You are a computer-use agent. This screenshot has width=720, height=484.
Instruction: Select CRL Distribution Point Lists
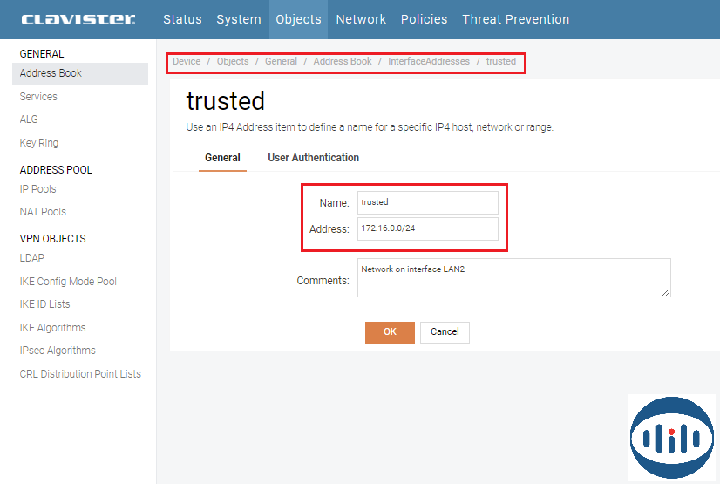[80, 374]
